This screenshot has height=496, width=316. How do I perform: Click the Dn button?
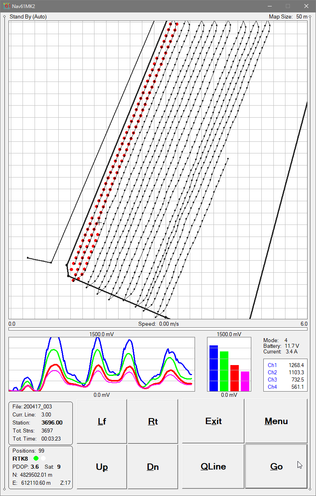coord(153,467)
